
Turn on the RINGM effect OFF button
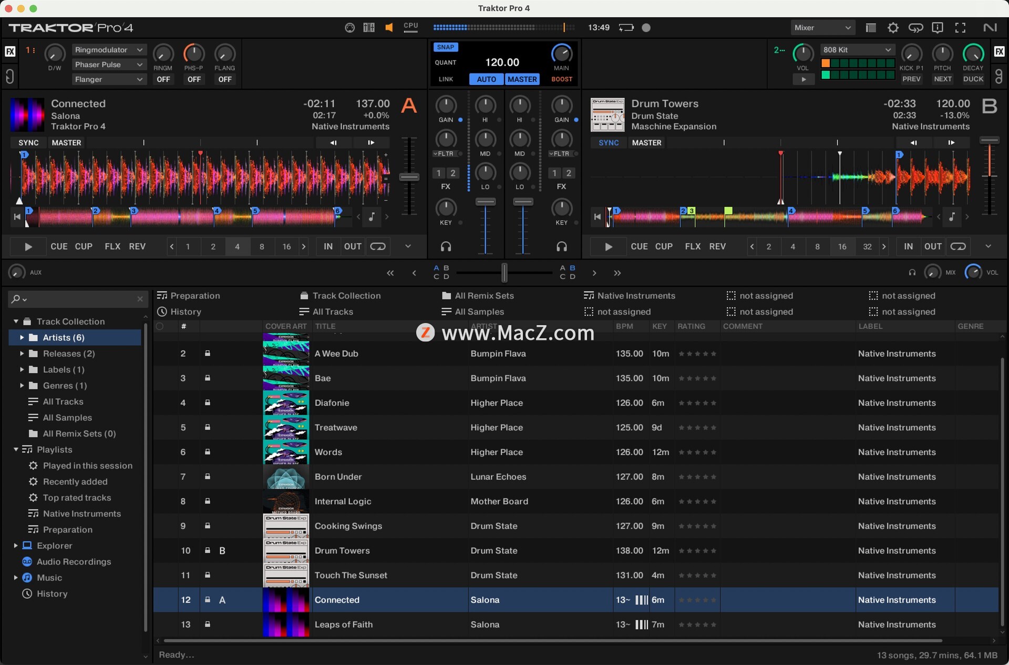163,79
